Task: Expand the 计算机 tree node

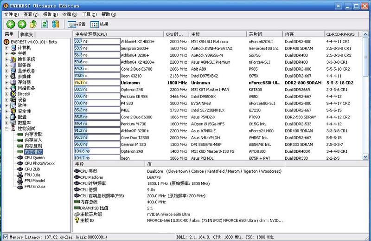Action: point(6,48)
